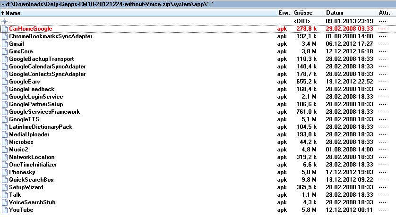
Task: Select the MediaUploader file name
Action: pos(29,134)
